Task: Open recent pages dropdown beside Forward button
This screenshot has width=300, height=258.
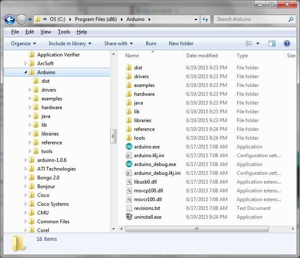Action: click(x=30, y=20)
